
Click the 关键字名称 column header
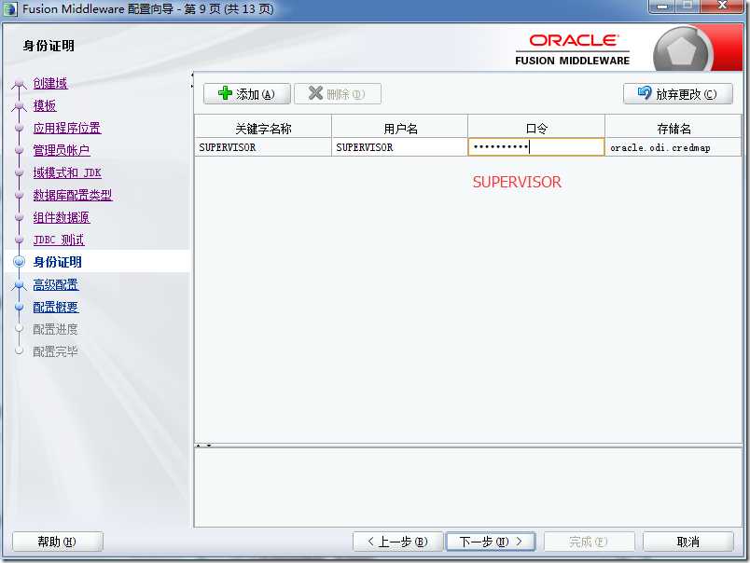click(x=263, y=128)
